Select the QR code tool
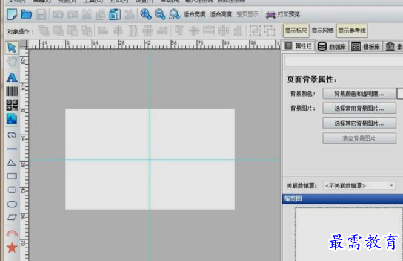The image size is (403, 261). pyautogui.click(x=12, y=105)
